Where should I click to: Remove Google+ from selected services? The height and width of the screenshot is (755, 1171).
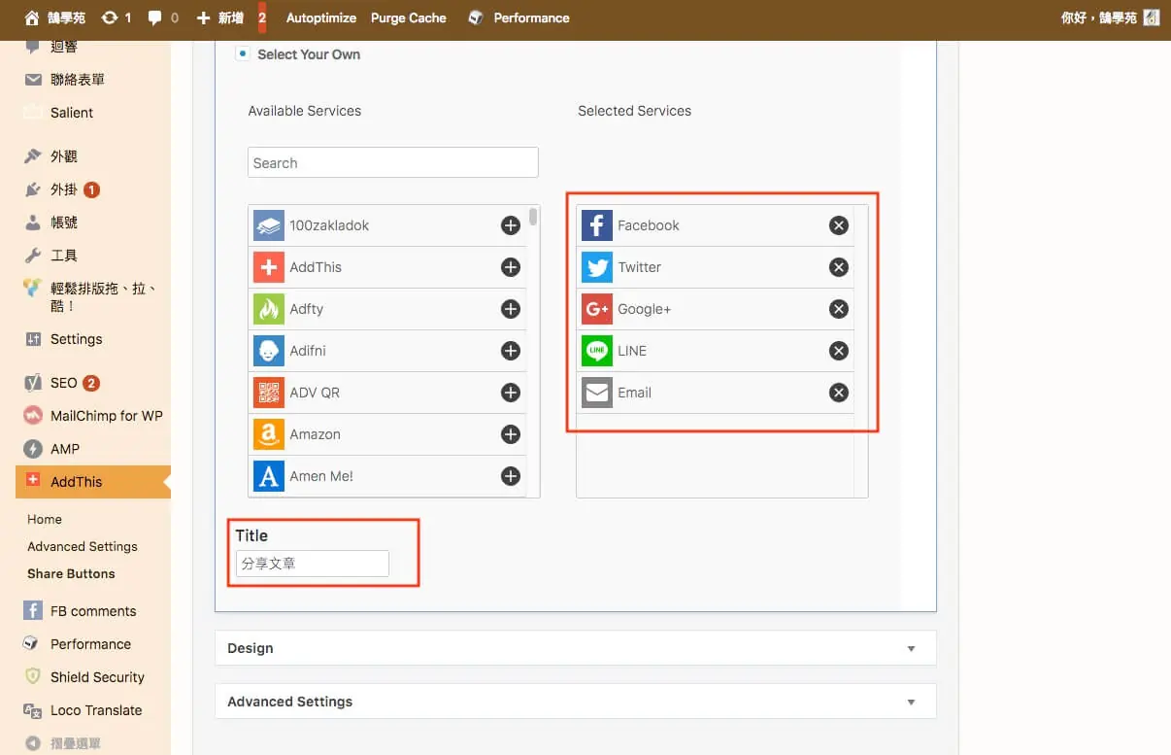tap(839, 309)
